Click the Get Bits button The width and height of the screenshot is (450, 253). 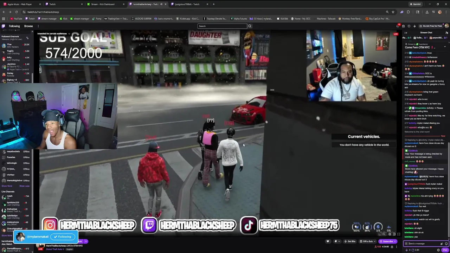(x=350, y=241)
